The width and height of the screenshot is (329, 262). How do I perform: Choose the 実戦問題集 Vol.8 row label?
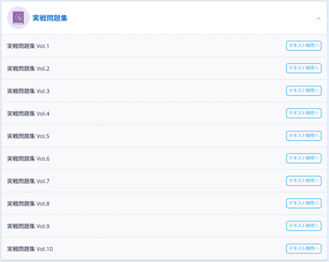(x=28, y=204)
